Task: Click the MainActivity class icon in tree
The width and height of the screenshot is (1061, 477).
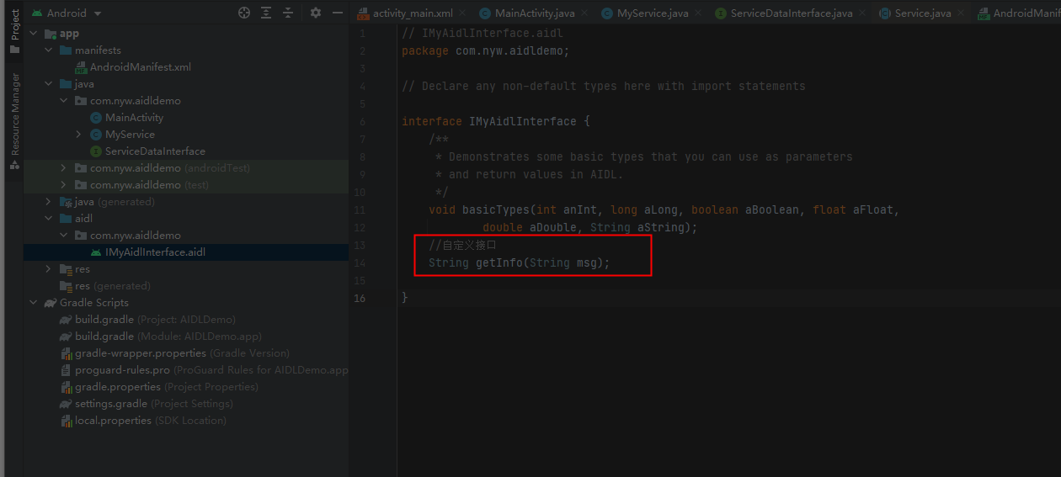Action: click(96, 118)
